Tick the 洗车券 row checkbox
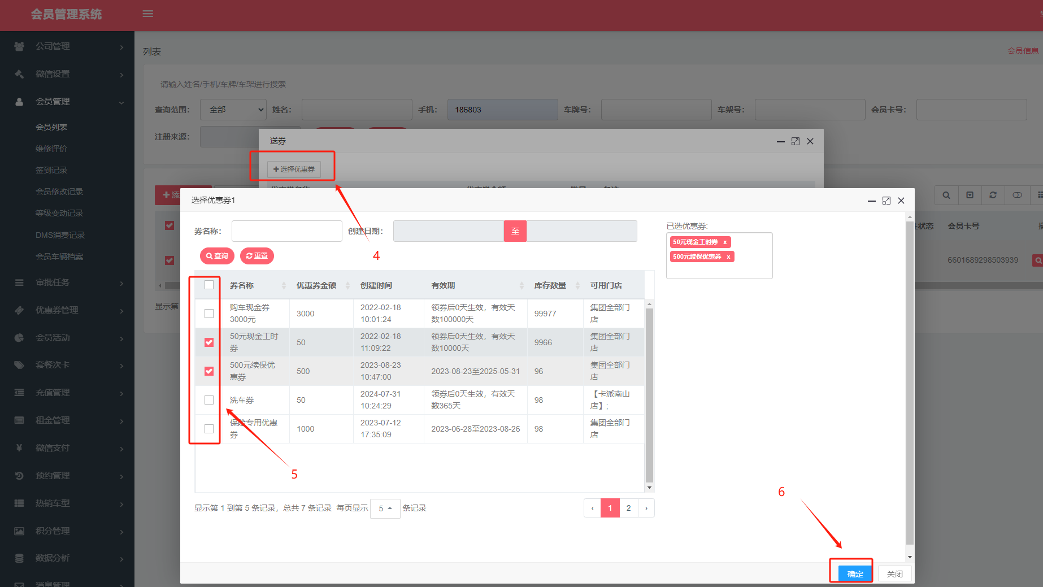This screenshot has height=587, width=1043. [x=209, y=400]
